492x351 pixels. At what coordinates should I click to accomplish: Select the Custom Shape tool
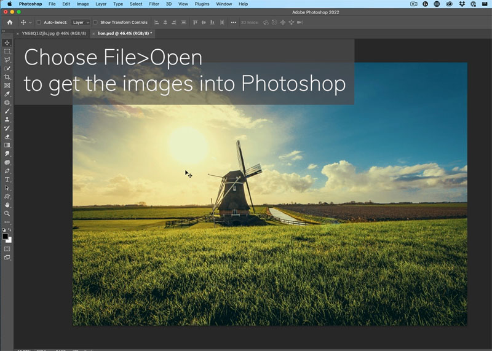pos(7,196)
